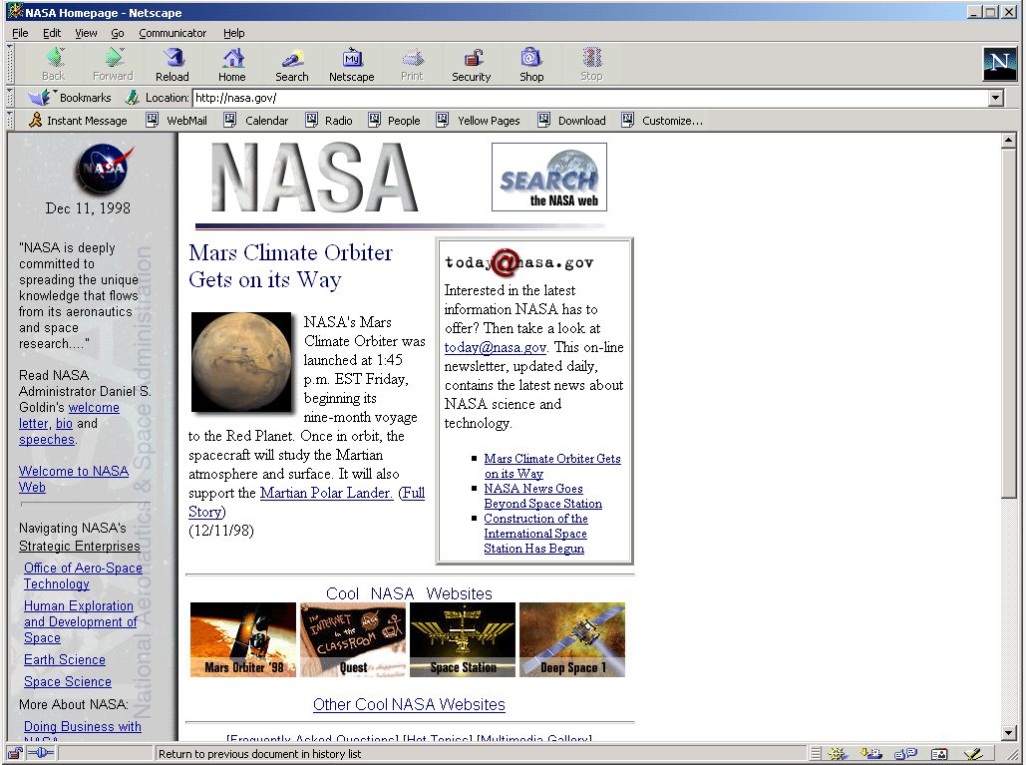The image size is (1026, 765).
Task: Undock the component bar handle
Action: click(x=816, y=754)
